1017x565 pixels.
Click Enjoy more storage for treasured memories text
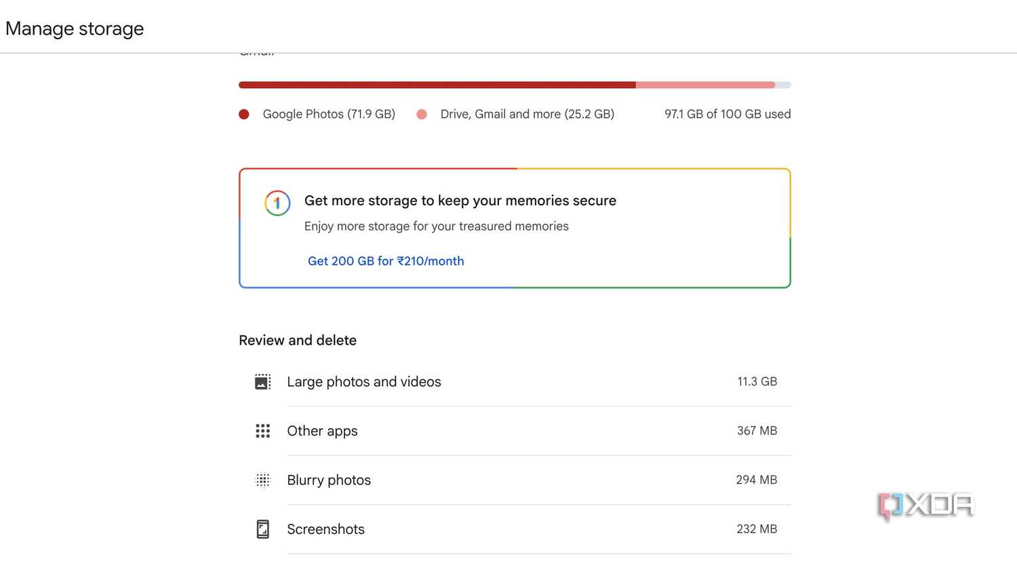click(x=437, y=226)
